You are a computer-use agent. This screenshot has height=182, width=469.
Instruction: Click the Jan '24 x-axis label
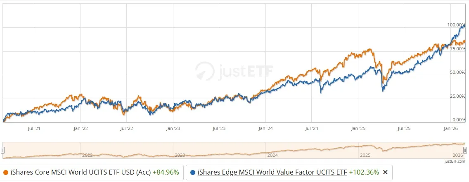pos(265,129)
